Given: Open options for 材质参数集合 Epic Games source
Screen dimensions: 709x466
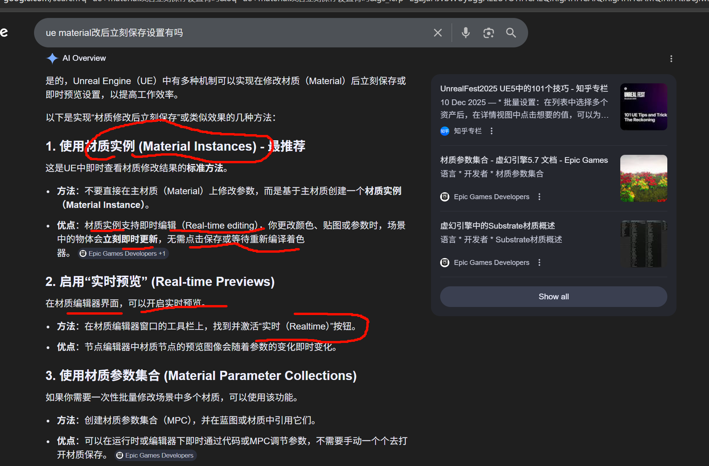Looking at the screenshot, I should pos(540,197).
